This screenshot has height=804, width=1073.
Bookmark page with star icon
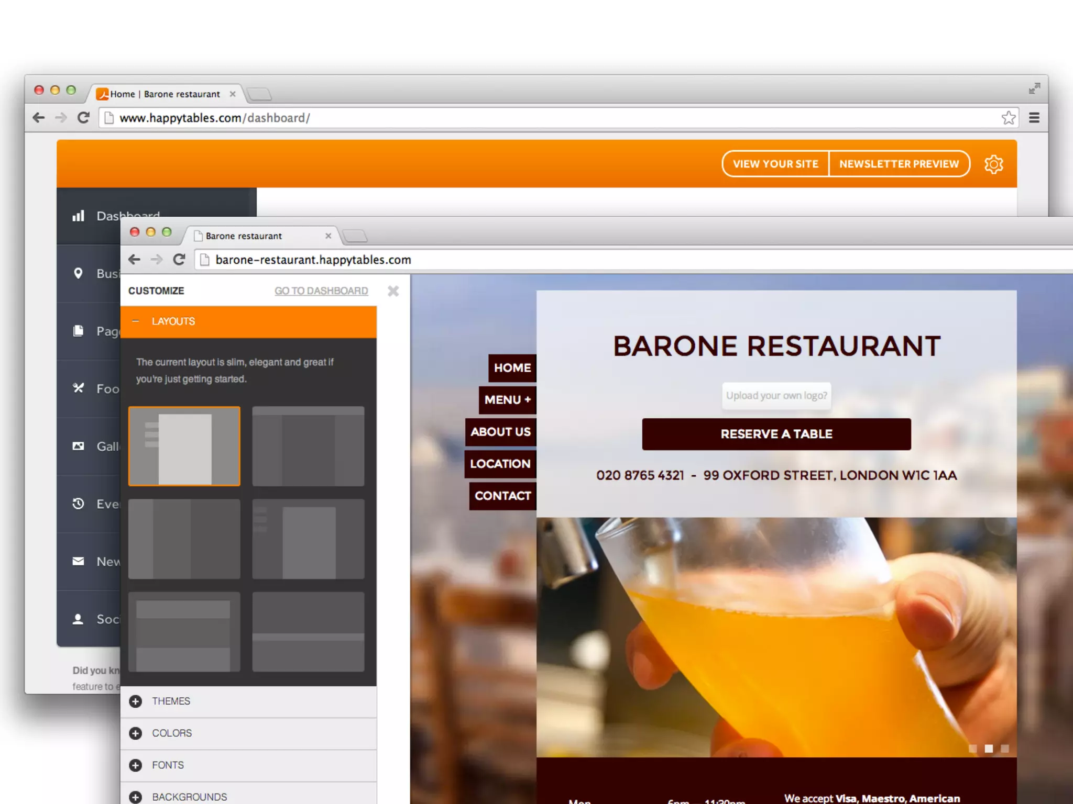(1008, 118)
